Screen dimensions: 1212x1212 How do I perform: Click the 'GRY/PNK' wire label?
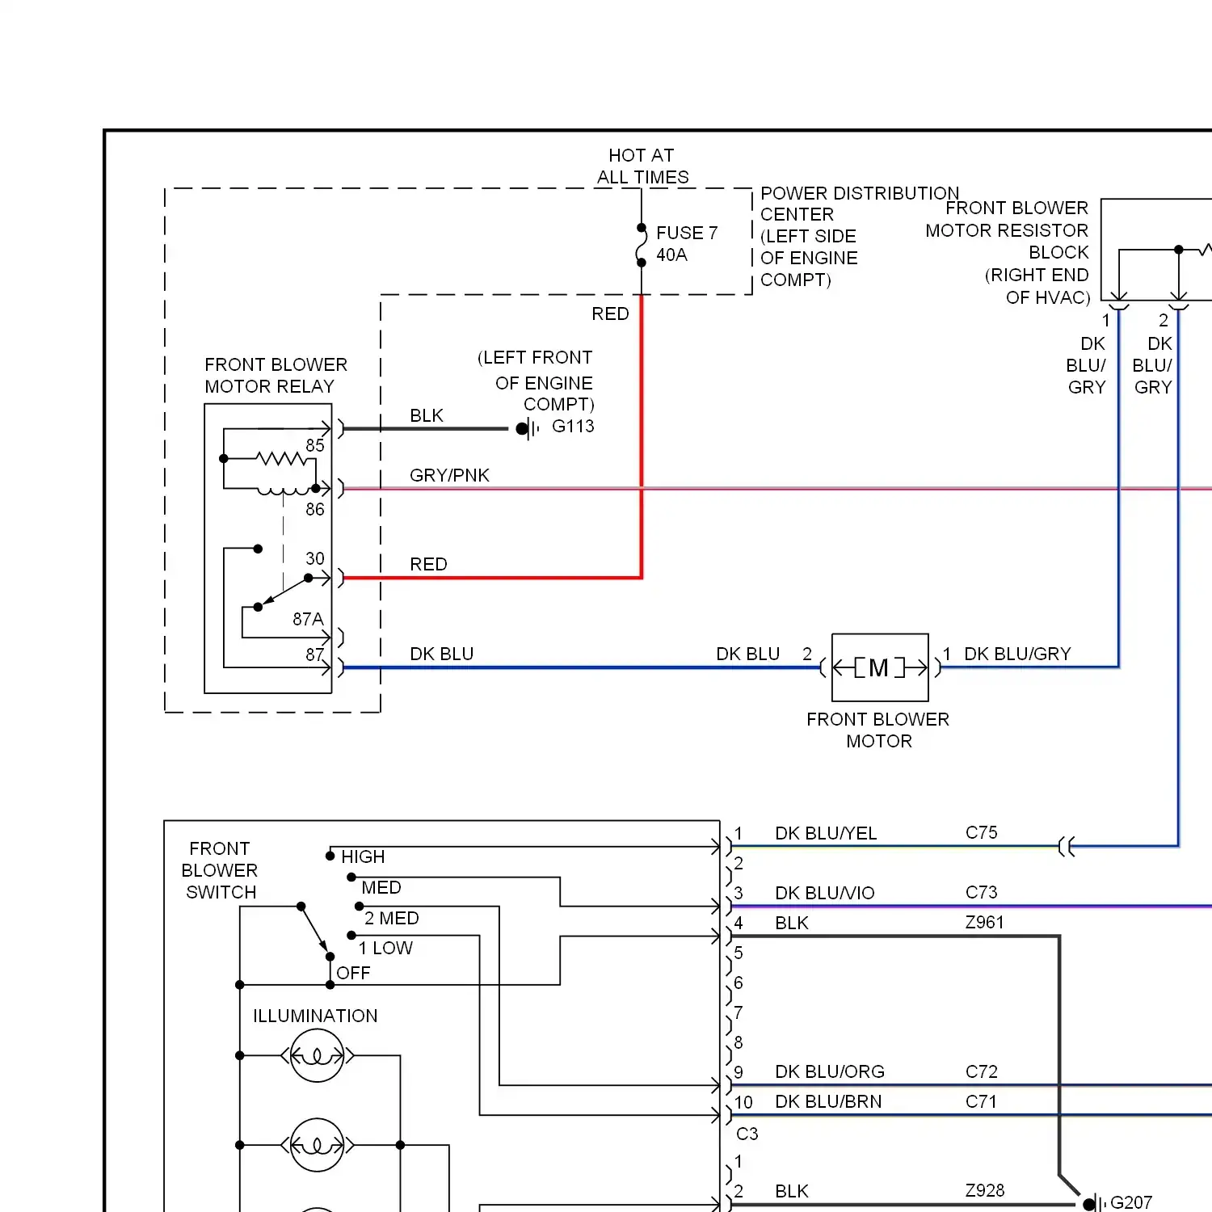tap(449, 475)
